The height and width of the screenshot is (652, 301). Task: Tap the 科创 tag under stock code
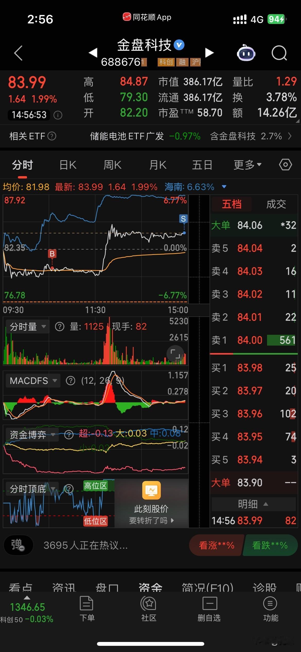pyautogui.click(x=166, y=62)
